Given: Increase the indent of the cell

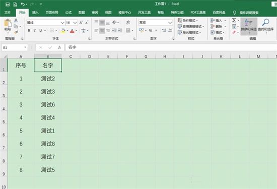Looking at the screenshot, I should [x=120, y=31].
